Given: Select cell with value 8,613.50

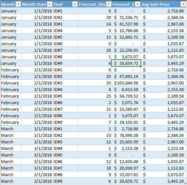Looking at the screenshot, I should click(126, 89).
